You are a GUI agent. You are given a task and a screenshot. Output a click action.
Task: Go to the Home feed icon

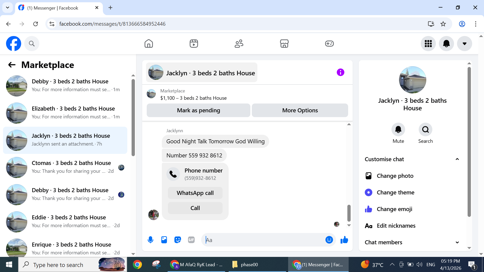pos(149,44)
